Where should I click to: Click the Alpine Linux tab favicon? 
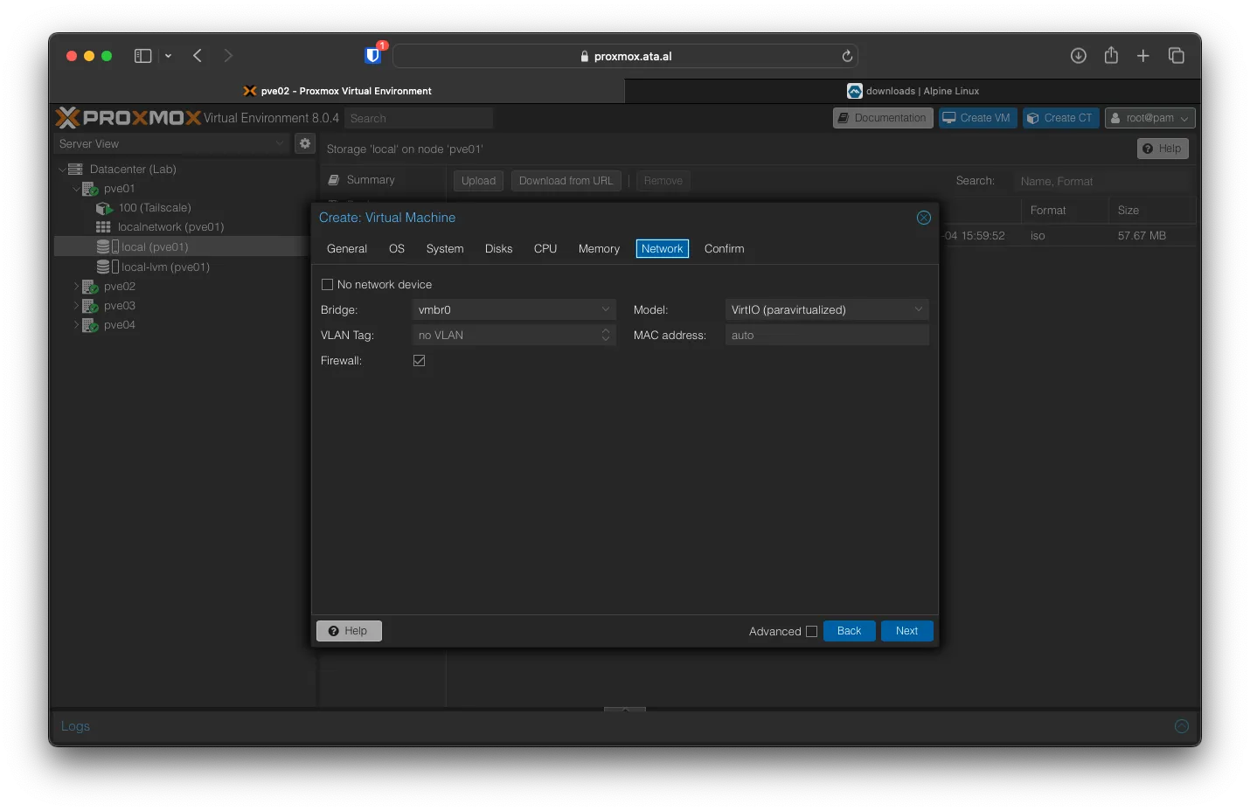[x=855, y=91]
